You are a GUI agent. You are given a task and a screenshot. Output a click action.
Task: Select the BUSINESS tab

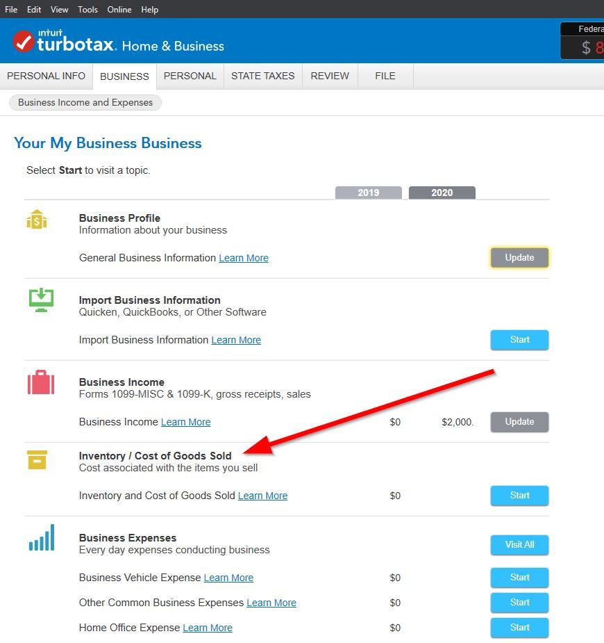point(124,76)
